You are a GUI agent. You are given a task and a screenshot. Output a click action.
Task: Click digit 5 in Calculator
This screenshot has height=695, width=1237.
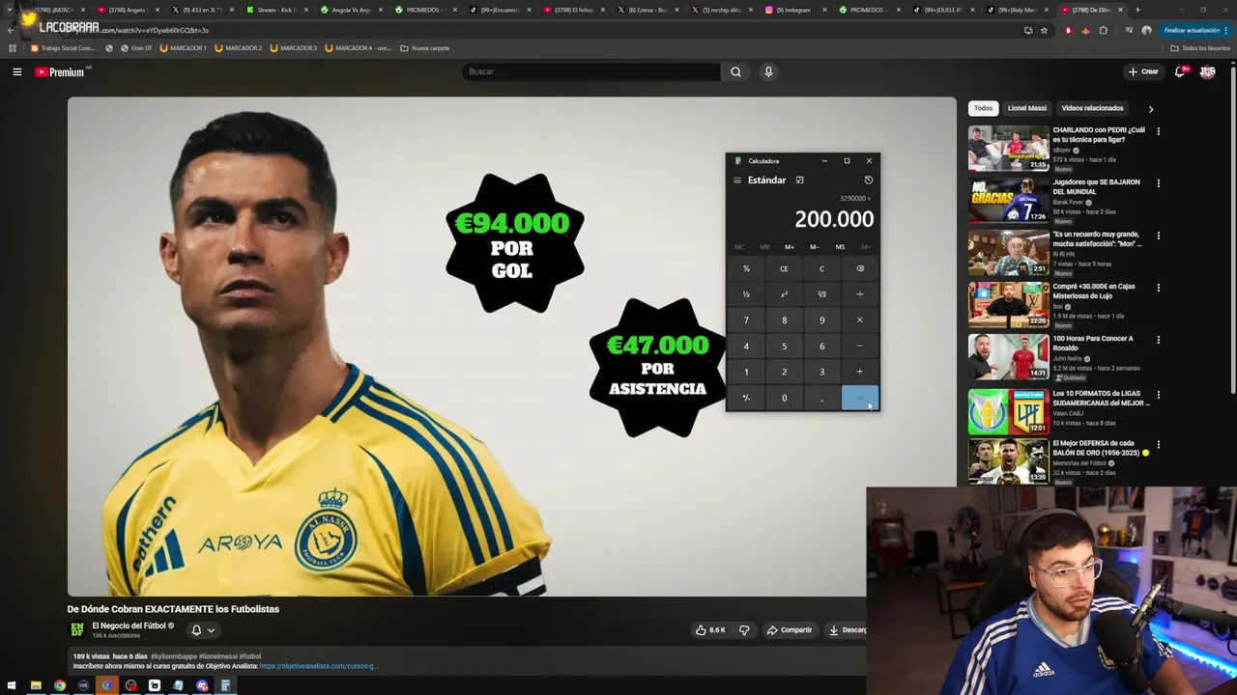click(784, 347)
